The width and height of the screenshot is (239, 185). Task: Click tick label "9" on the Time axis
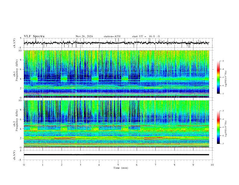pos(193,165)
